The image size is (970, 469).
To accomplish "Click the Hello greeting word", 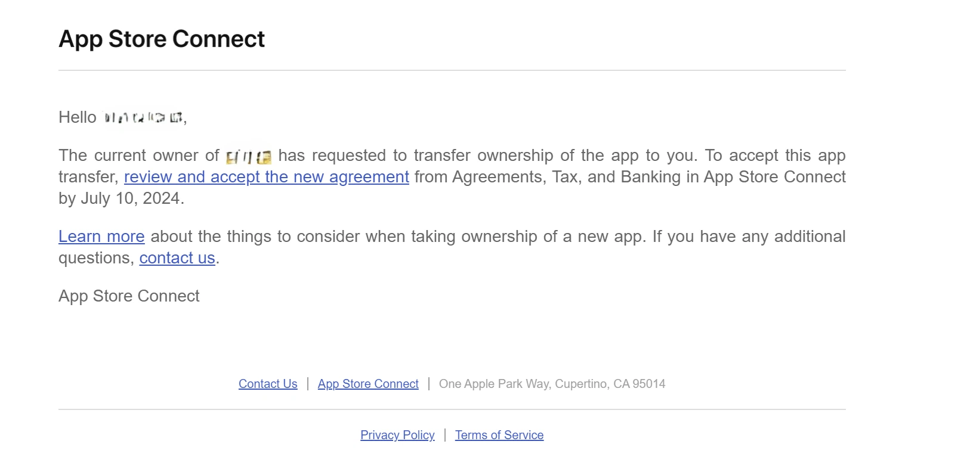I will click(78, 117).
